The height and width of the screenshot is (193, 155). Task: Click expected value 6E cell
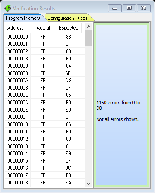pyautogui.click(x=68, y=73)
